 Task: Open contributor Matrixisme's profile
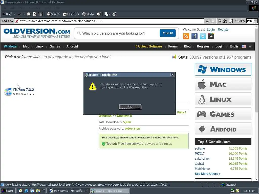[202, 169]
